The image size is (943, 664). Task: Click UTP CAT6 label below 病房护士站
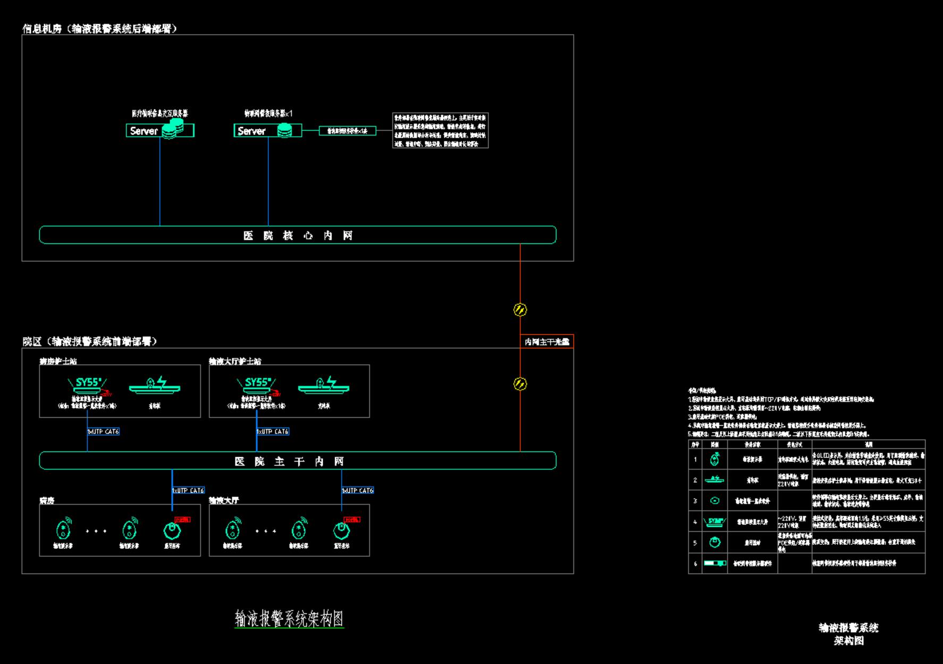pos(103,432)
